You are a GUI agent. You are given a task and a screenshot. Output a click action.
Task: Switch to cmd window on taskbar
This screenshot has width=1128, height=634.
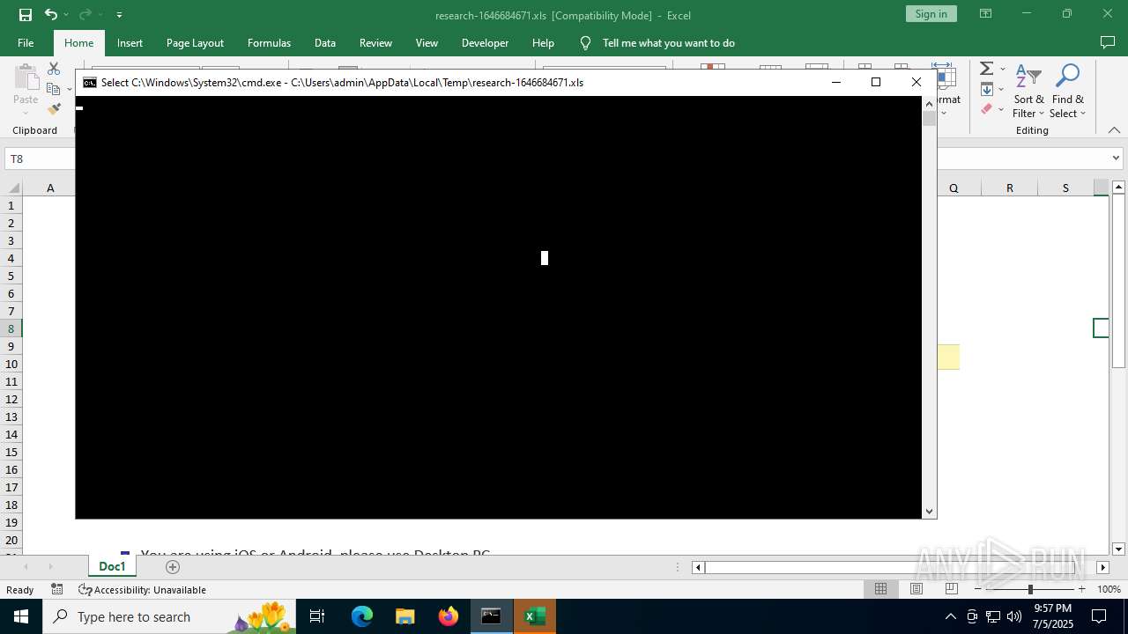491,616
